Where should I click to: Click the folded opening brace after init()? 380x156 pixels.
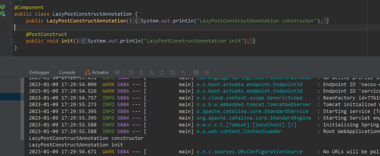coord(83,41)
